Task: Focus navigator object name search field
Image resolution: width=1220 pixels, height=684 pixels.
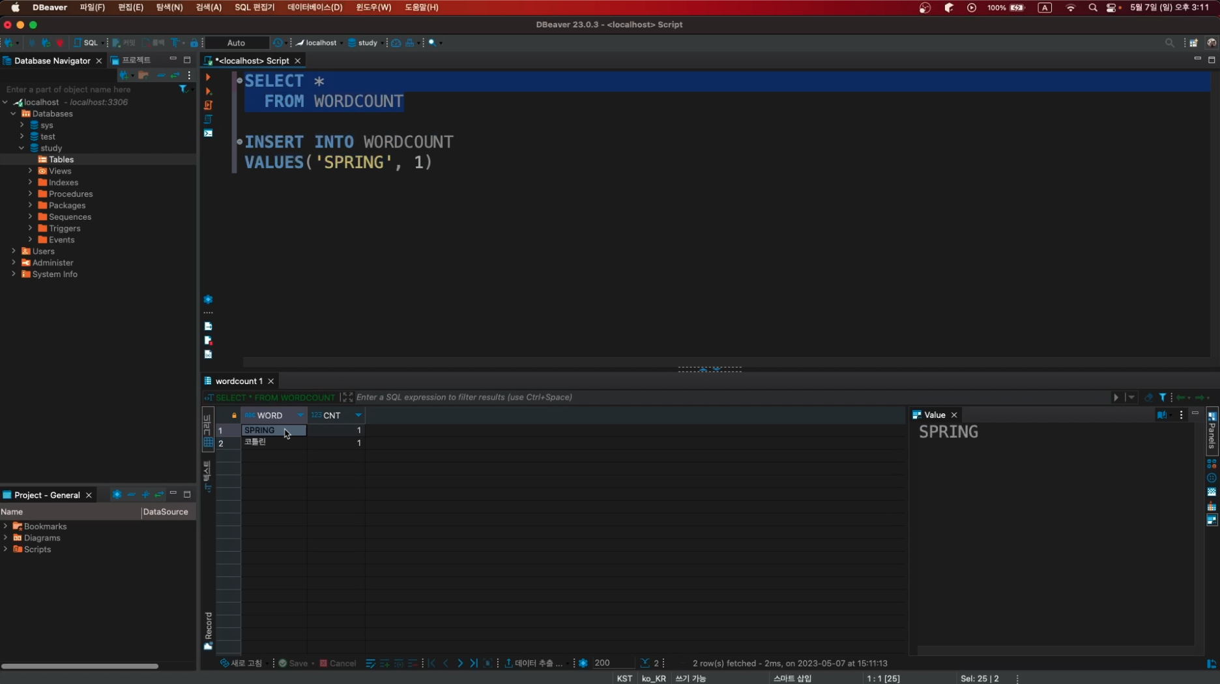Action: [90, 89]
